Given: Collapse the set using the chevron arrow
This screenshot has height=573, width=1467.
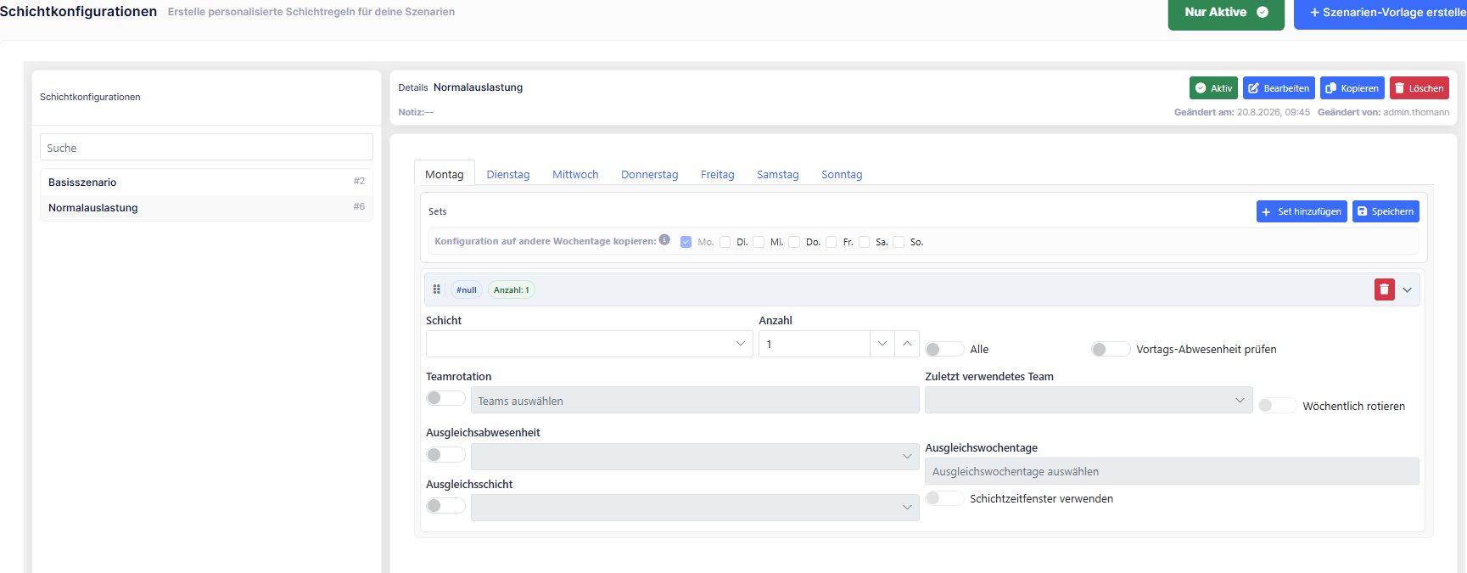Looking at the screenshot, I should 1408,289.
